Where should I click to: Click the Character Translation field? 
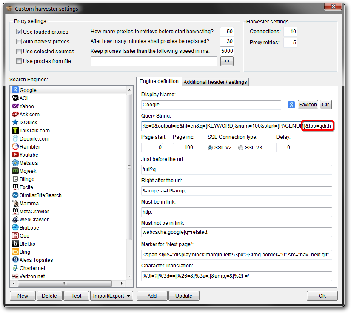(x=237, y=276)
